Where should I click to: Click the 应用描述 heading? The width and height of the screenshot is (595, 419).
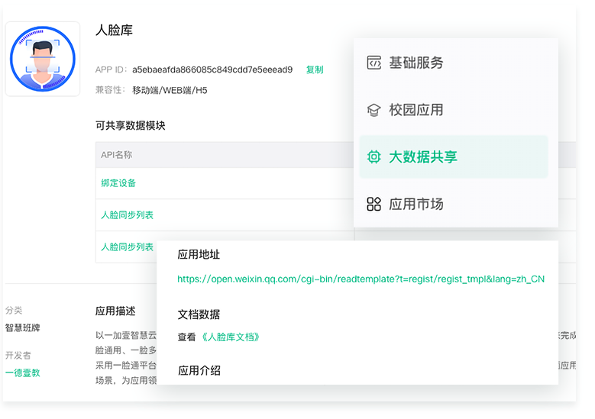point(115,311)
